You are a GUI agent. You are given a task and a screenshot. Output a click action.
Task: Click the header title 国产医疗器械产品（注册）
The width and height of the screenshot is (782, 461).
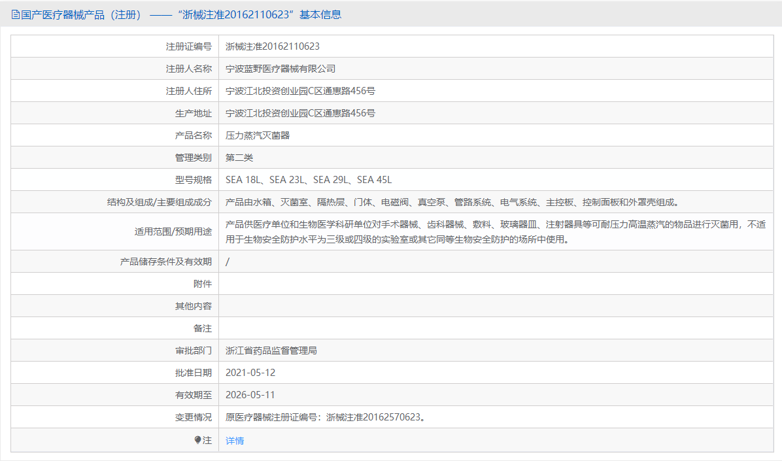(x=82, y=14)
